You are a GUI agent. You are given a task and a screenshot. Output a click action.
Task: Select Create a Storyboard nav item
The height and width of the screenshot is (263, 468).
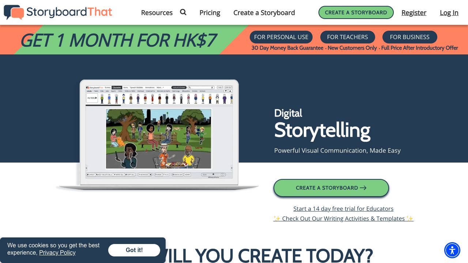[264, 12]
